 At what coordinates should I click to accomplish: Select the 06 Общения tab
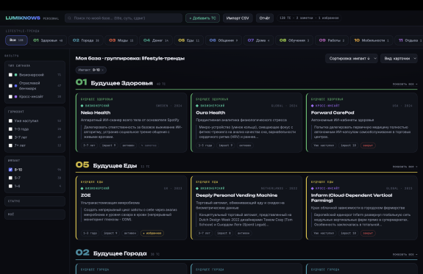pyautogui.click(x=224, y=40)
